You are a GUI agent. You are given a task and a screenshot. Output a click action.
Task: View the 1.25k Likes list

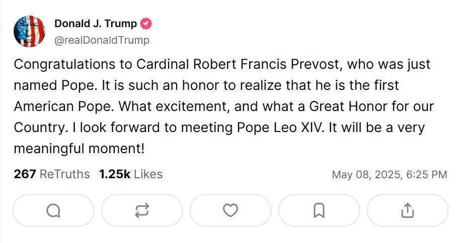pos(131,174)
